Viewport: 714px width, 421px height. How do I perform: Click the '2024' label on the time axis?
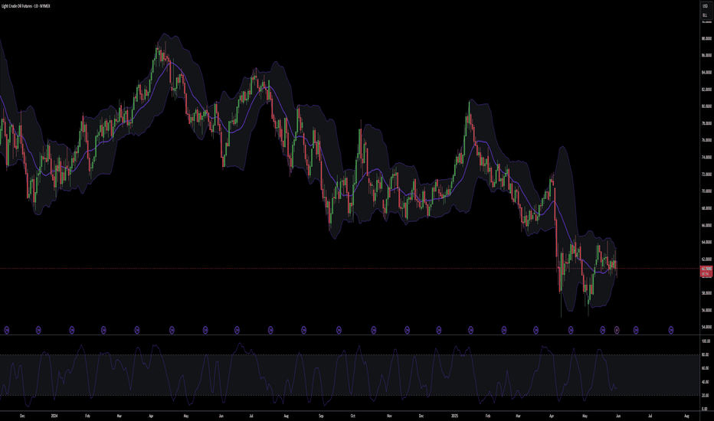click(54, 416)
